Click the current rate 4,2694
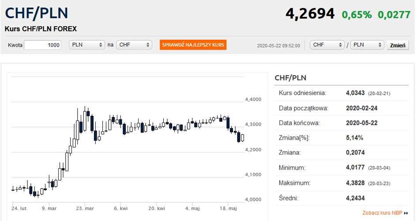417x221 pixels. [310, 14]
